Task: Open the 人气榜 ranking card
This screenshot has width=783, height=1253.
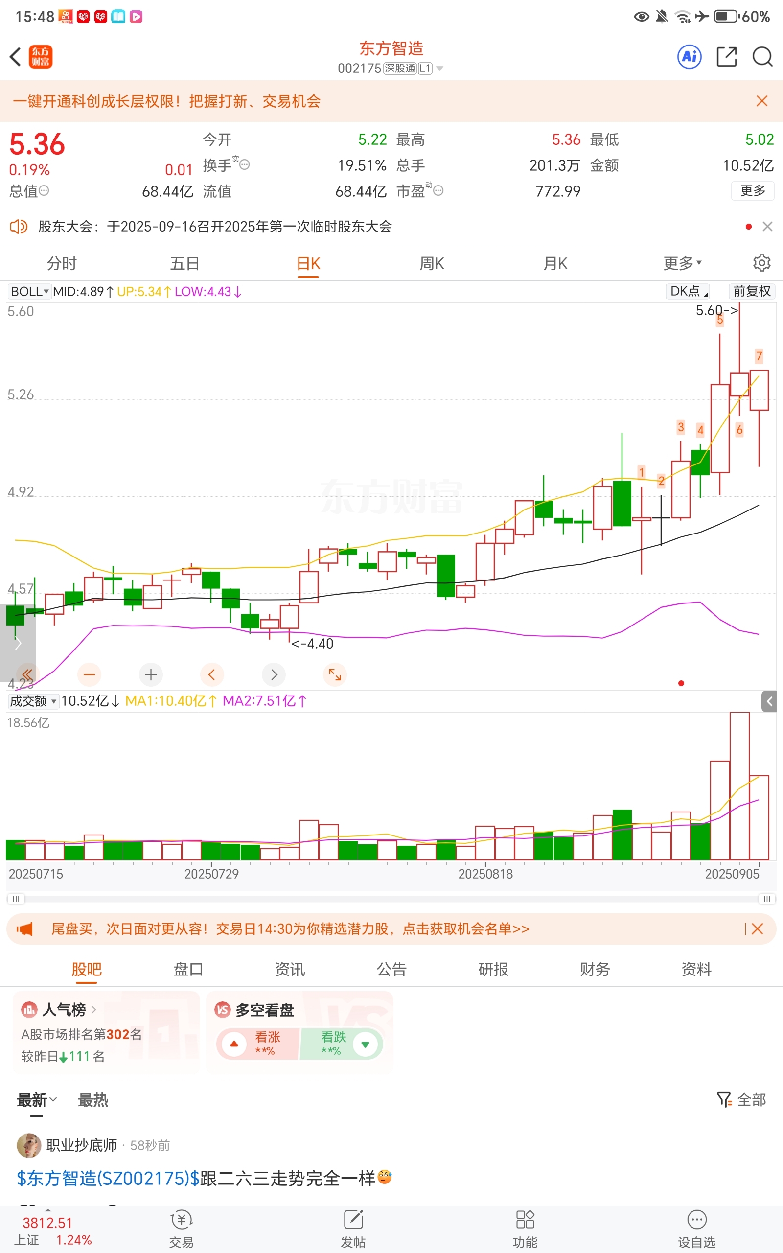Action: [x=106, y=1031]
